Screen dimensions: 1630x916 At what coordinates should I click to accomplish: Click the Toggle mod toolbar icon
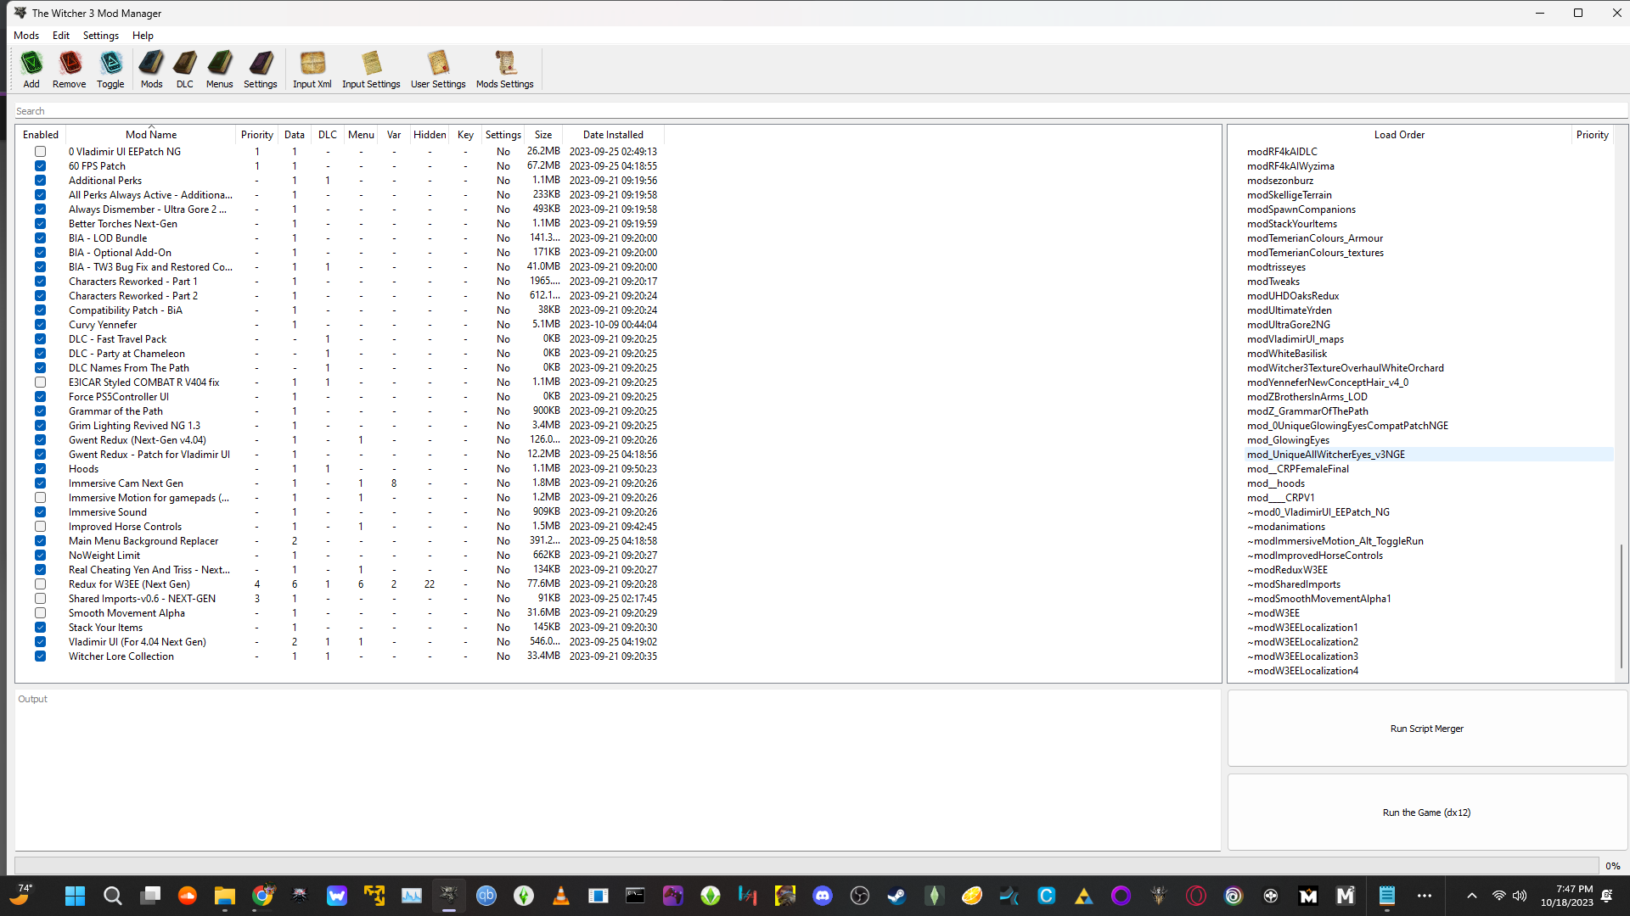(x=110, y=69)
